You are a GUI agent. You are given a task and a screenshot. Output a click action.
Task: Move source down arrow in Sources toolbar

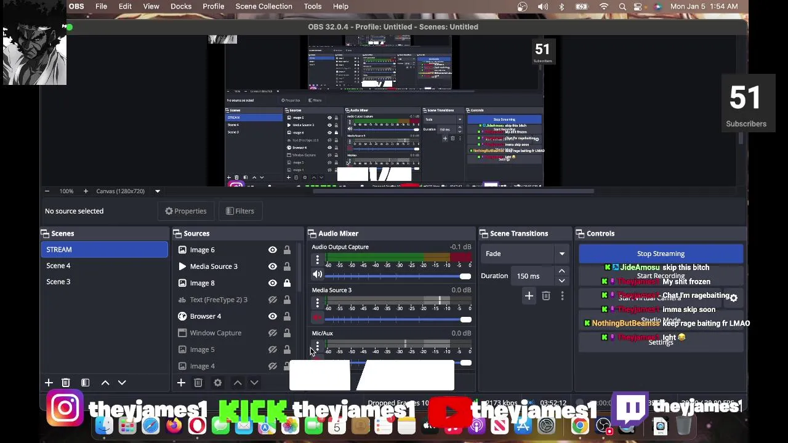254,383
